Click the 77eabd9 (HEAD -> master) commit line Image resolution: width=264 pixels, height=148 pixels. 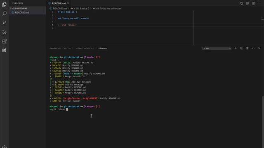pyautogui.click(x=77, y=74)
